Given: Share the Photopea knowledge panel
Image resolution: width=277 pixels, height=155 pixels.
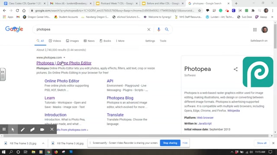Looking at the screenshot, I should point(235,69).
